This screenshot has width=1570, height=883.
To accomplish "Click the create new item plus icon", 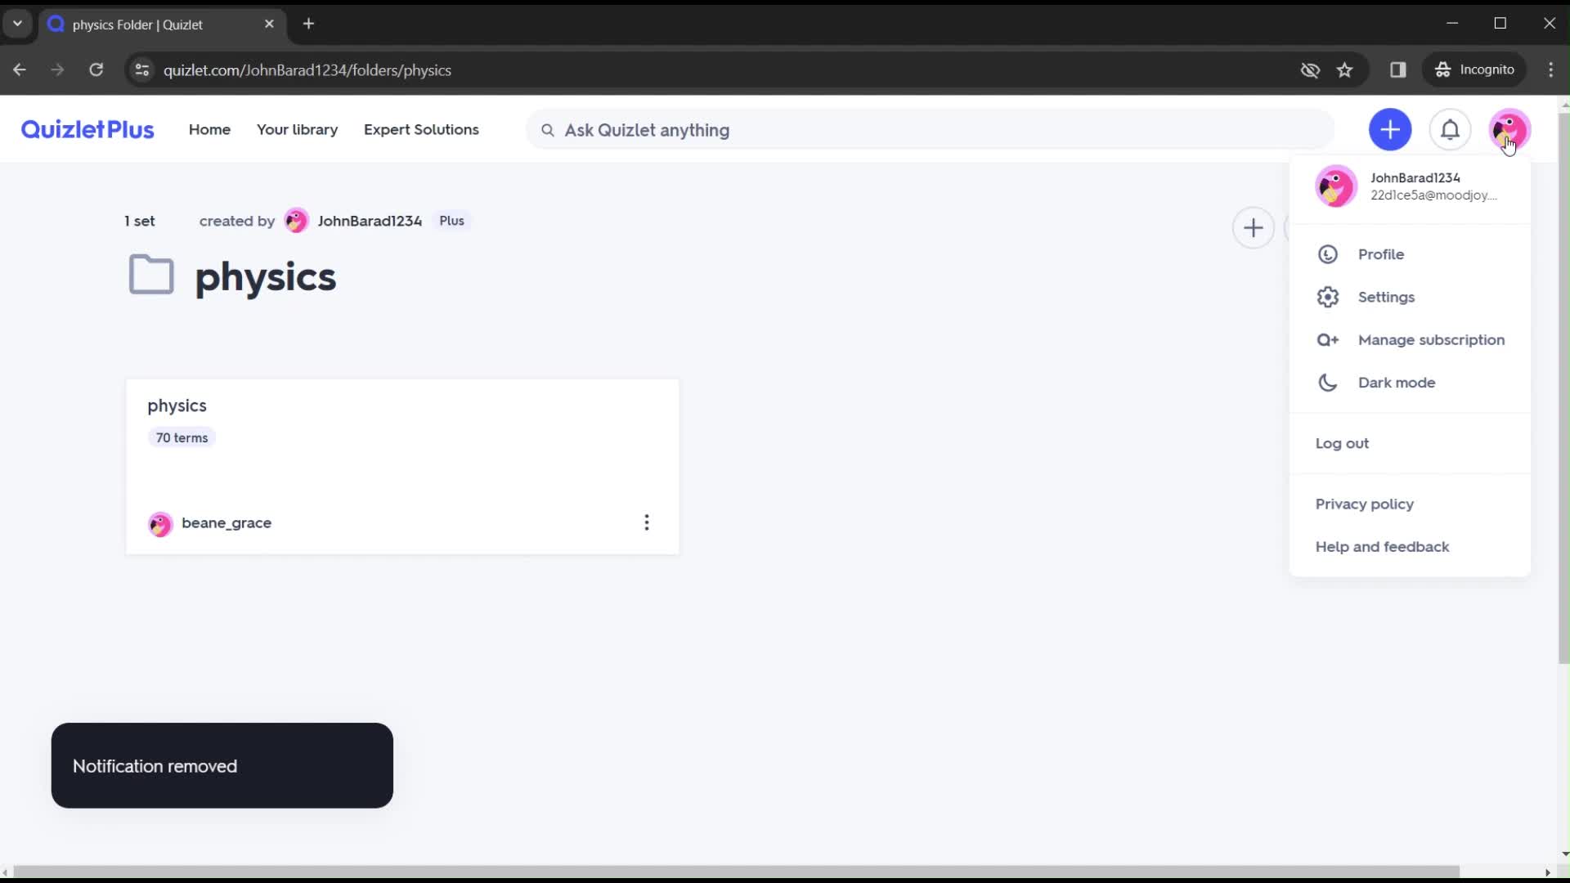I will pos(1392,129).
